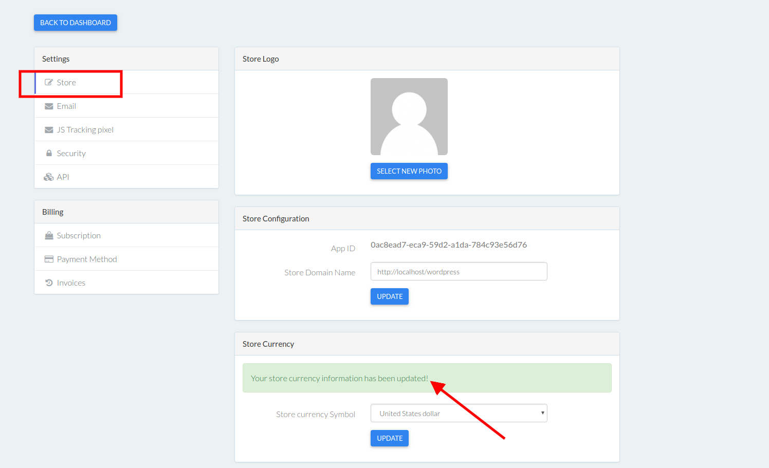Click Select New Photo button
The image size is (769, 468).
pyautogui.click(x=409, y=171)
